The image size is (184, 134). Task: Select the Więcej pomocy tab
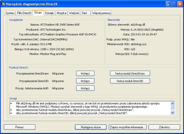coord(101,13)
